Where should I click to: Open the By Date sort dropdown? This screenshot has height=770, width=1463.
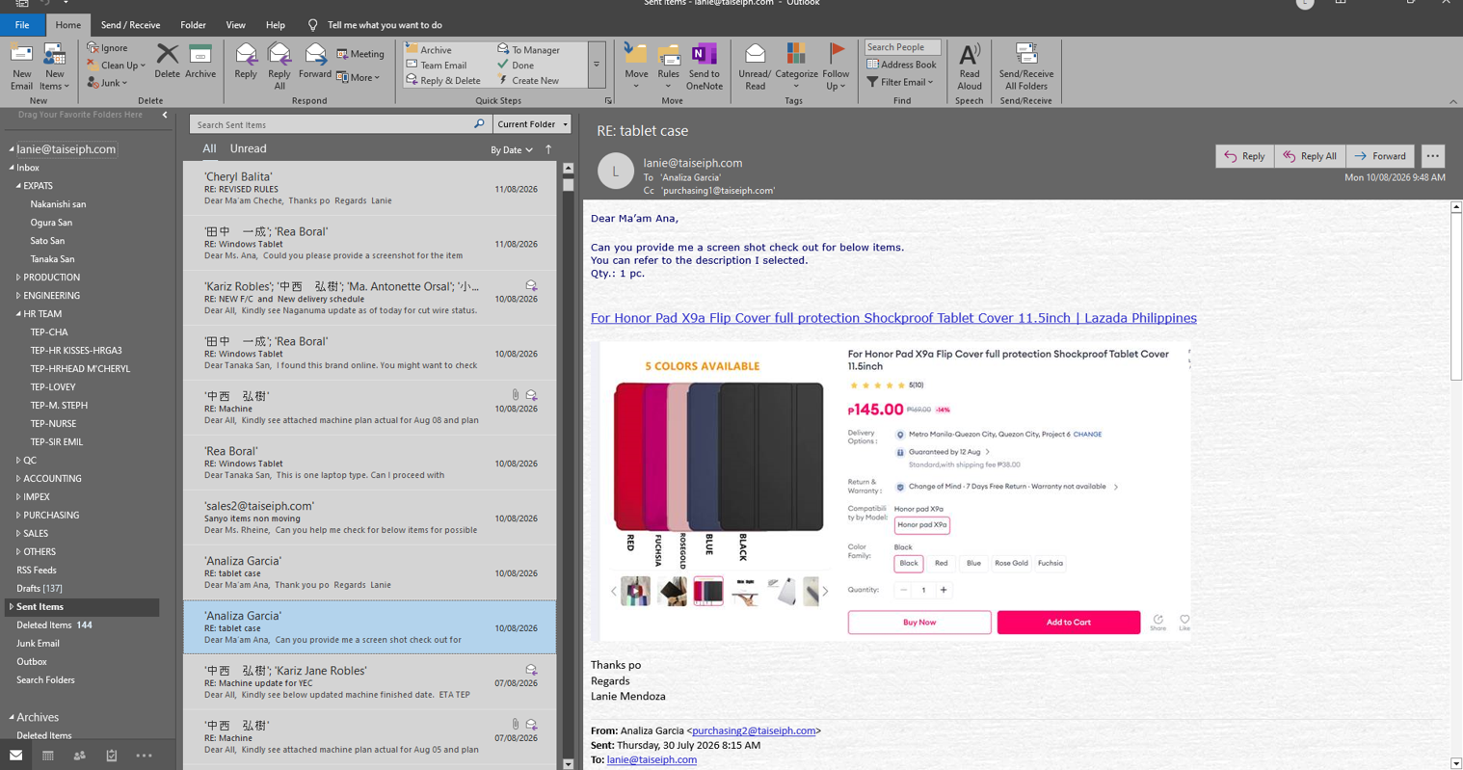512,150
